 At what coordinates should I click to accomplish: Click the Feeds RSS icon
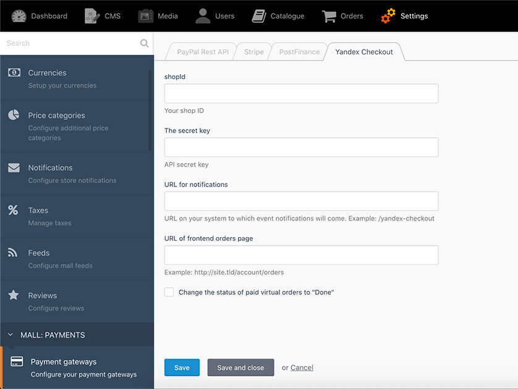[x=12, y=253]
